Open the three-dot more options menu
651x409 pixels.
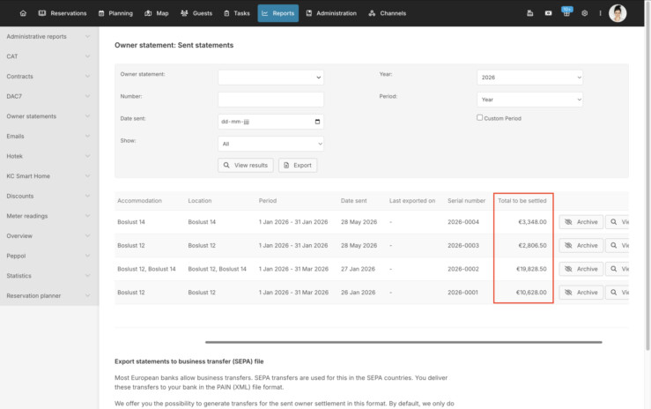click(x=600, y=13)
